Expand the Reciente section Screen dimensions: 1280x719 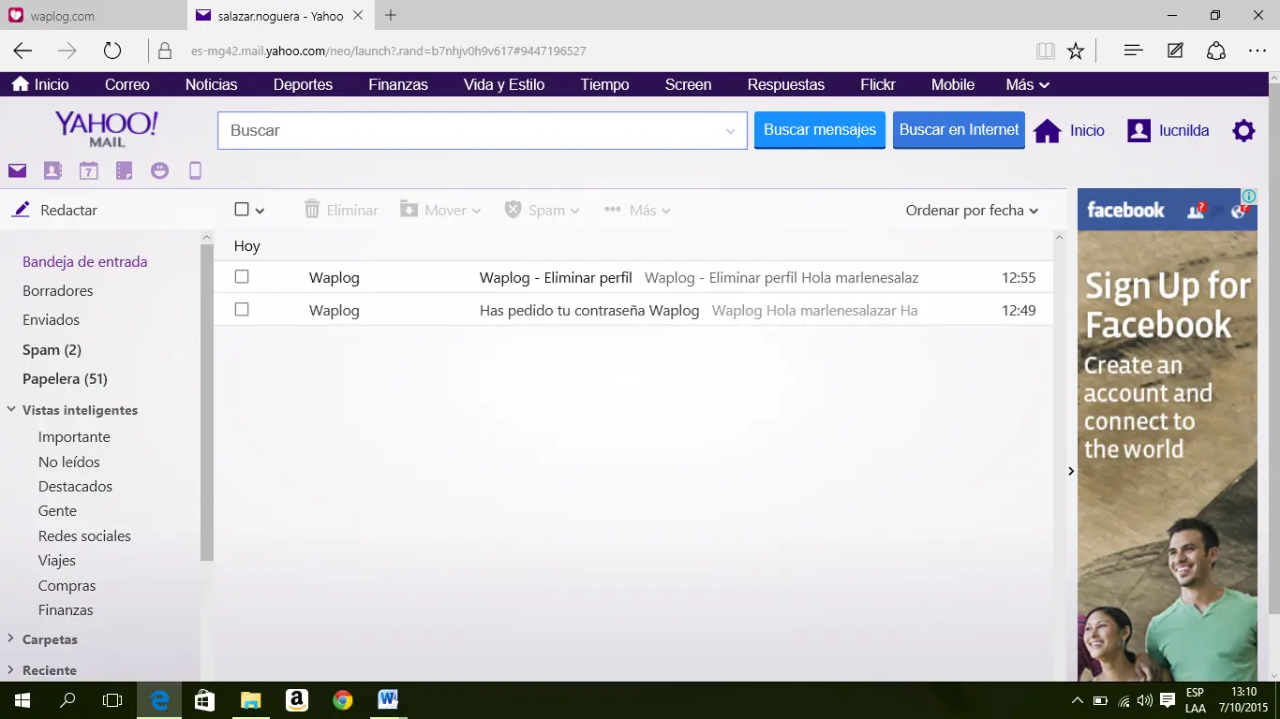pyautogui.click(x=10, y=669)
